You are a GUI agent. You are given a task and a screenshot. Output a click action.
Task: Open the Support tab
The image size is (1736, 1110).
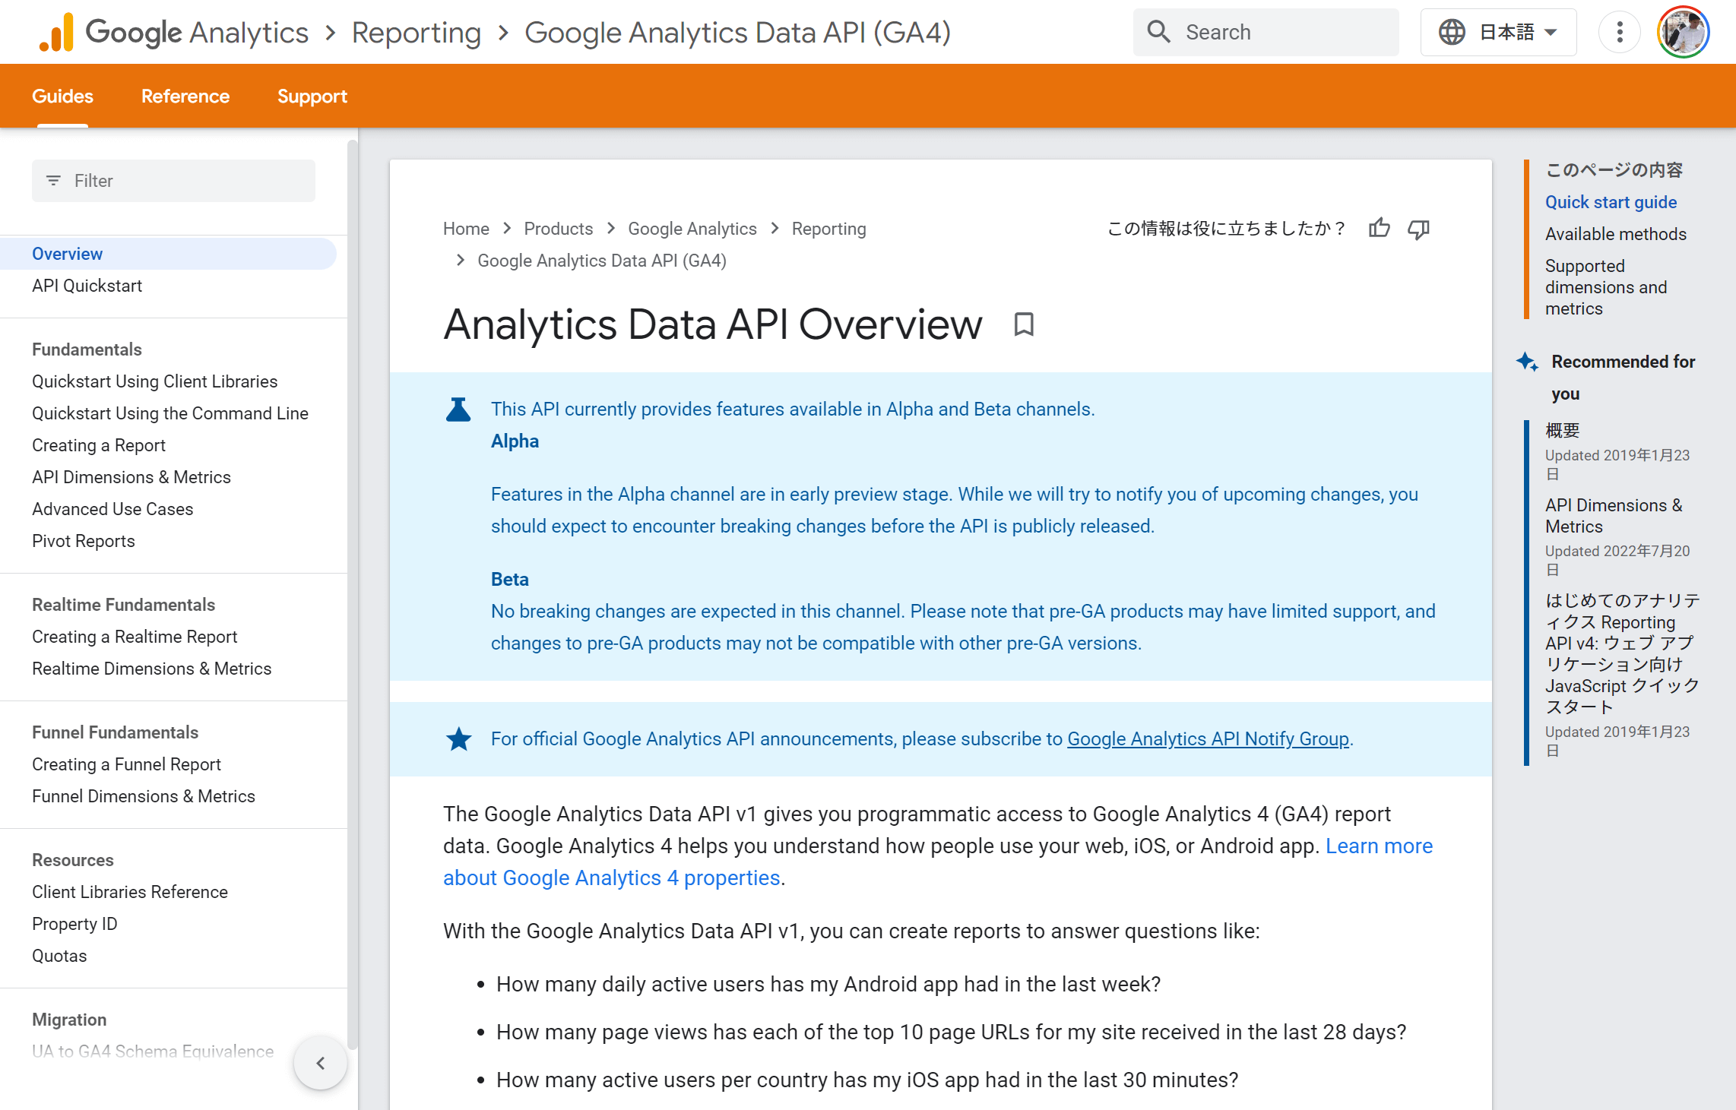pos(312,96)
